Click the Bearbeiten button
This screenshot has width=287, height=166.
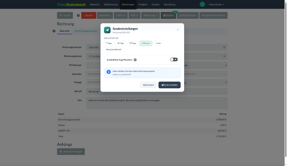[105, 15]
